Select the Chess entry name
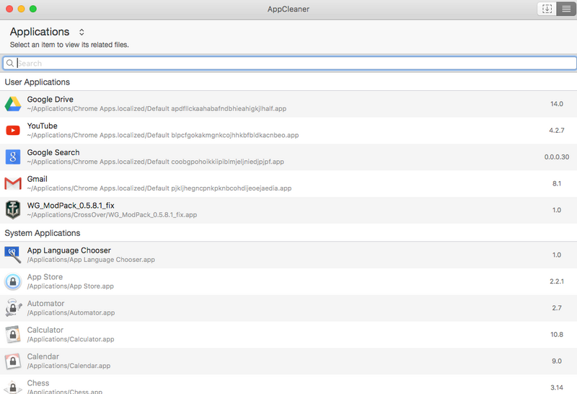This screenshot has width=577, height=394. coord(38,383)
